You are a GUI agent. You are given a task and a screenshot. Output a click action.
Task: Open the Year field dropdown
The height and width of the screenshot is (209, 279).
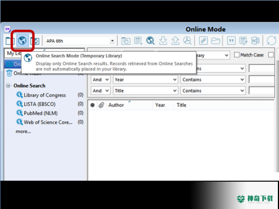point(146,80)
